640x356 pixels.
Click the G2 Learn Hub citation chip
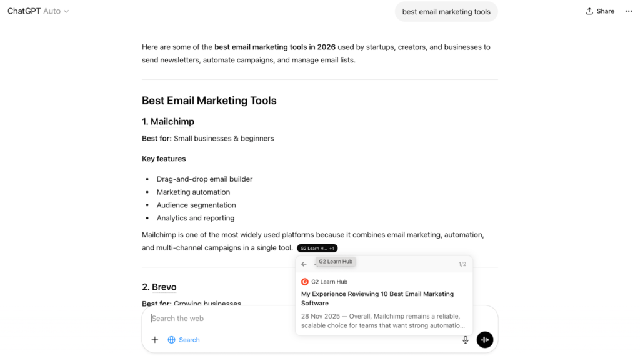317,248
